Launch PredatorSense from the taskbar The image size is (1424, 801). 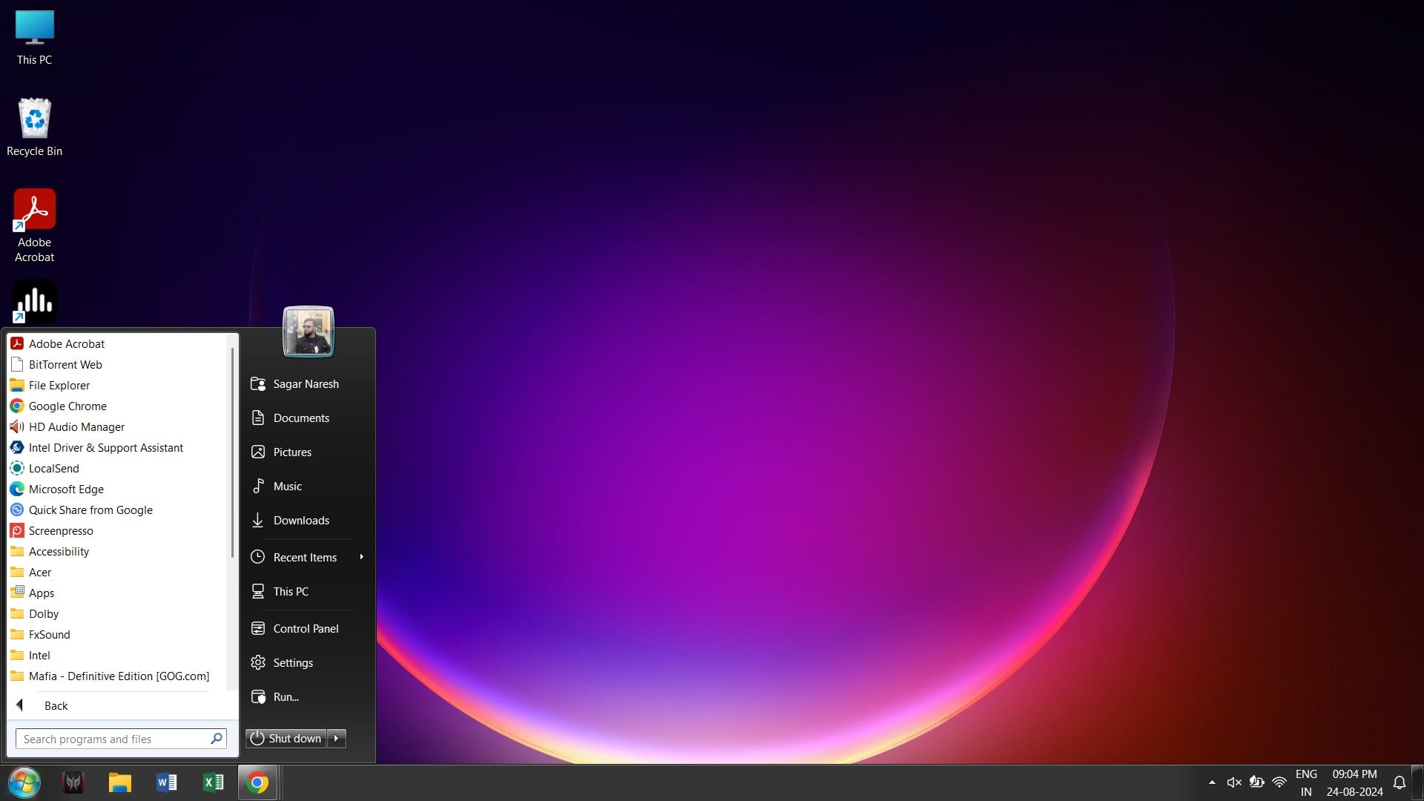(73, 782)
